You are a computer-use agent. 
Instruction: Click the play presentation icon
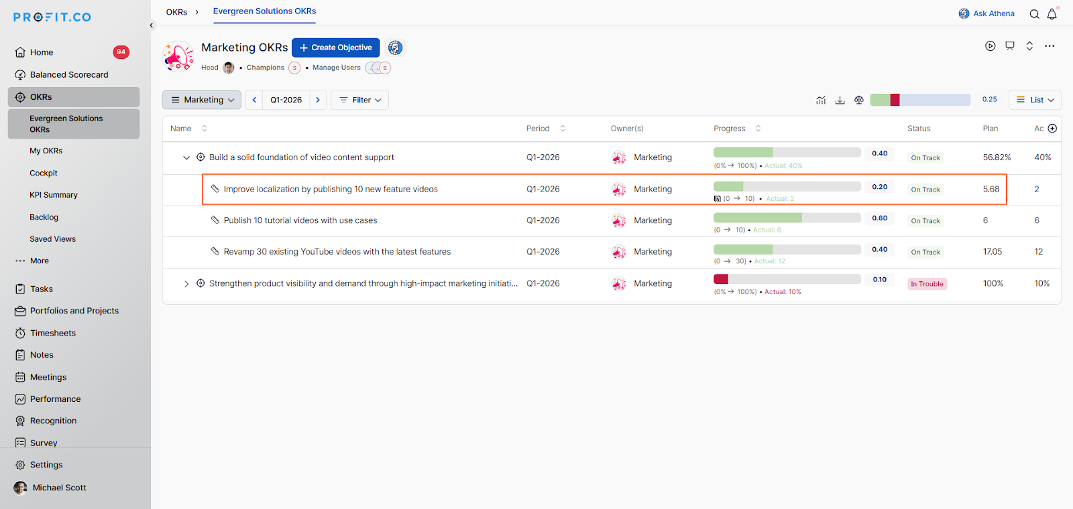pos(991,46)
